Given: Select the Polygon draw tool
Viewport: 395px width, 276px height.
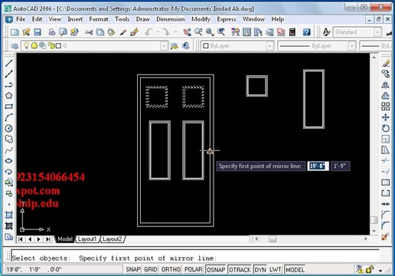Looking at the screenshot, I should click(8, 96).
